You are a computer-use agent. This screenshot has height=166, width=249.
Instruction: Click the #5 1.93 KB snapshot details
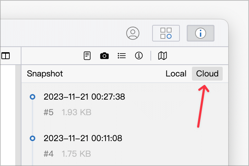point(67,112)
